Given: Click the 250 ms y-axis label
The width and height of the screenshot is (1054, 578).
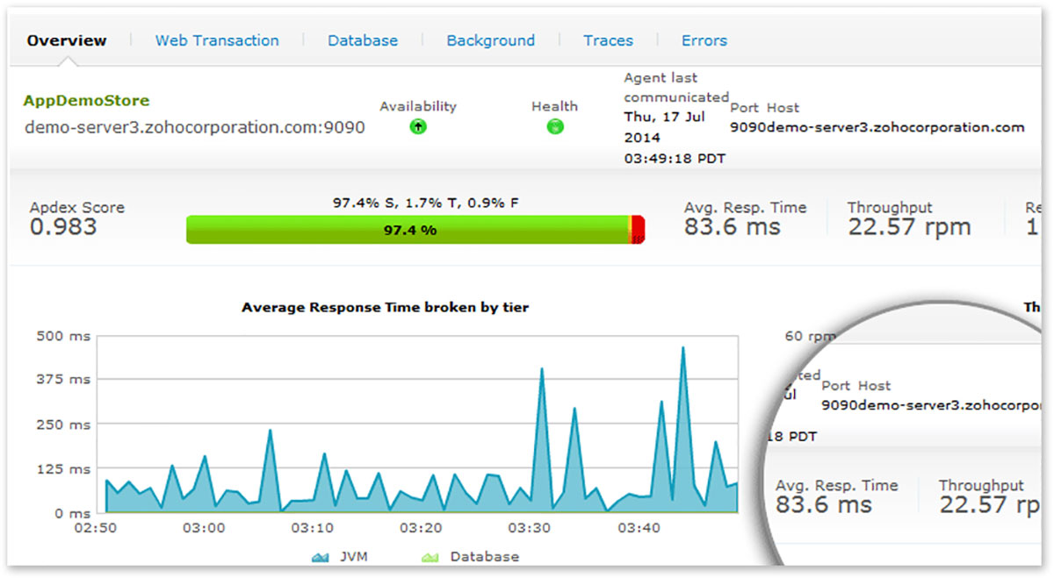Looking at the screenshot, I should 63,425.
